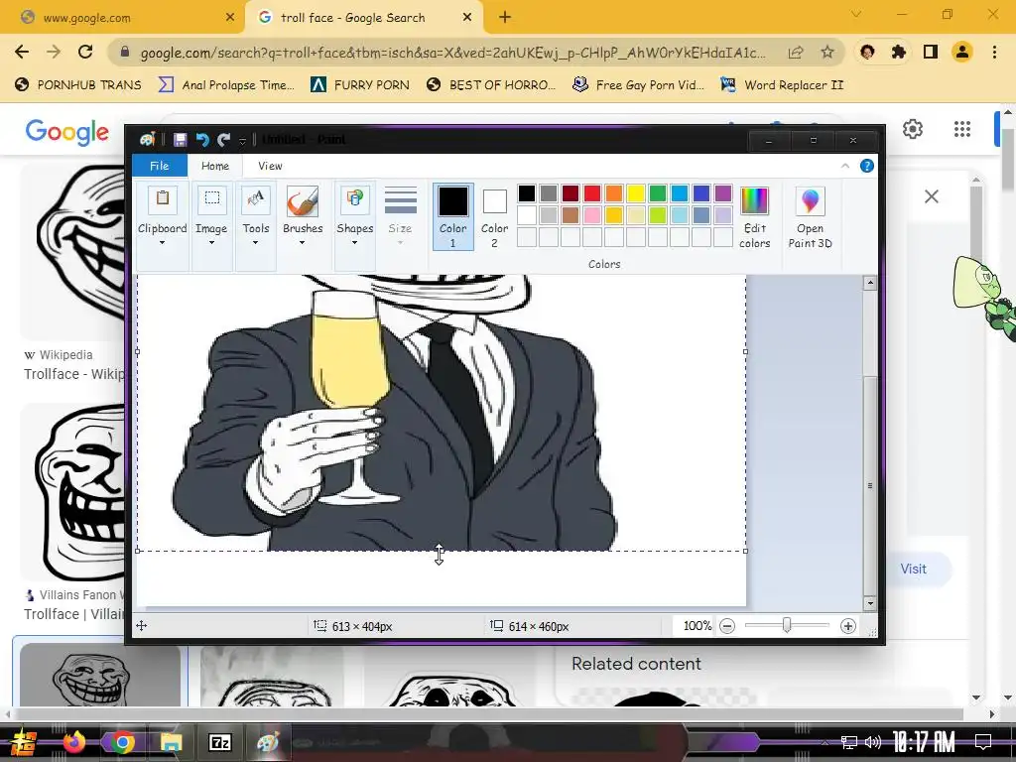Click the Shapes icon
This screenshot has height=762, width=1016.
(355, 199)
